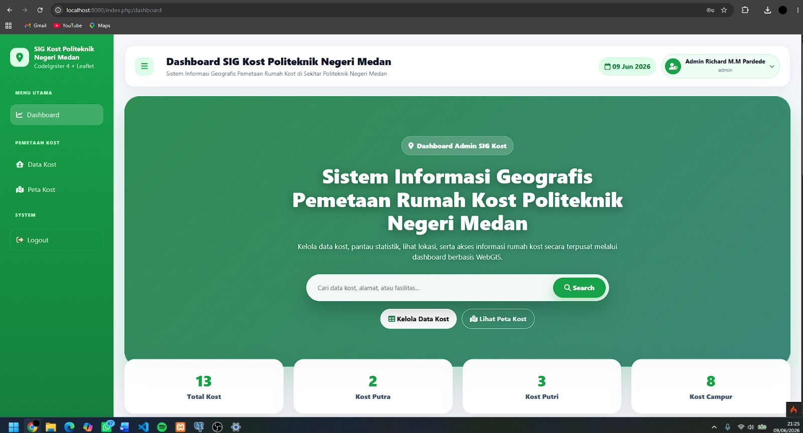Image resolution: width=803 pixels, height=433 pixels.
Task: Open the bookmarks bar apps grid icon
Action: click(9, 26)
